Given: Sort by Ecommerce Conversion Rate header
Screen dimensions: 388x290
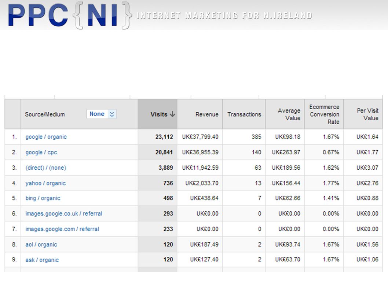Looking at the screenshot, I should tap(324, 114).
